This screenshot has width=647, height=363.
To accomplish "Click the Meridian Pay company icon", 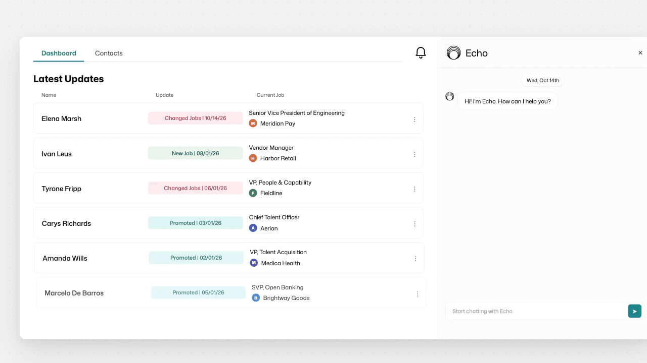I will 253,124.
